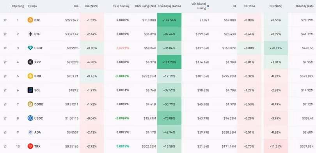Image resolution: width=316 pixels, height=153 pixels.
Task: Favorite ETH with its star
Action: click(5, 34)
